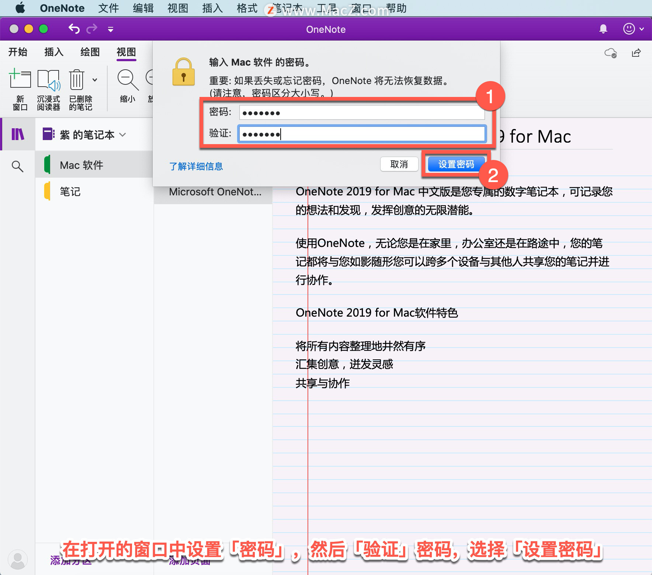Click the cloud sync status icon
The width and height of the screenshot is (652, 575).
click(x=610, y=53)
